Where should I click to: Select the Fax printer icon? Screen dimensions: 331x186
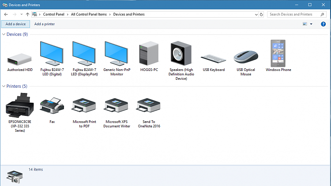point(52,105)
